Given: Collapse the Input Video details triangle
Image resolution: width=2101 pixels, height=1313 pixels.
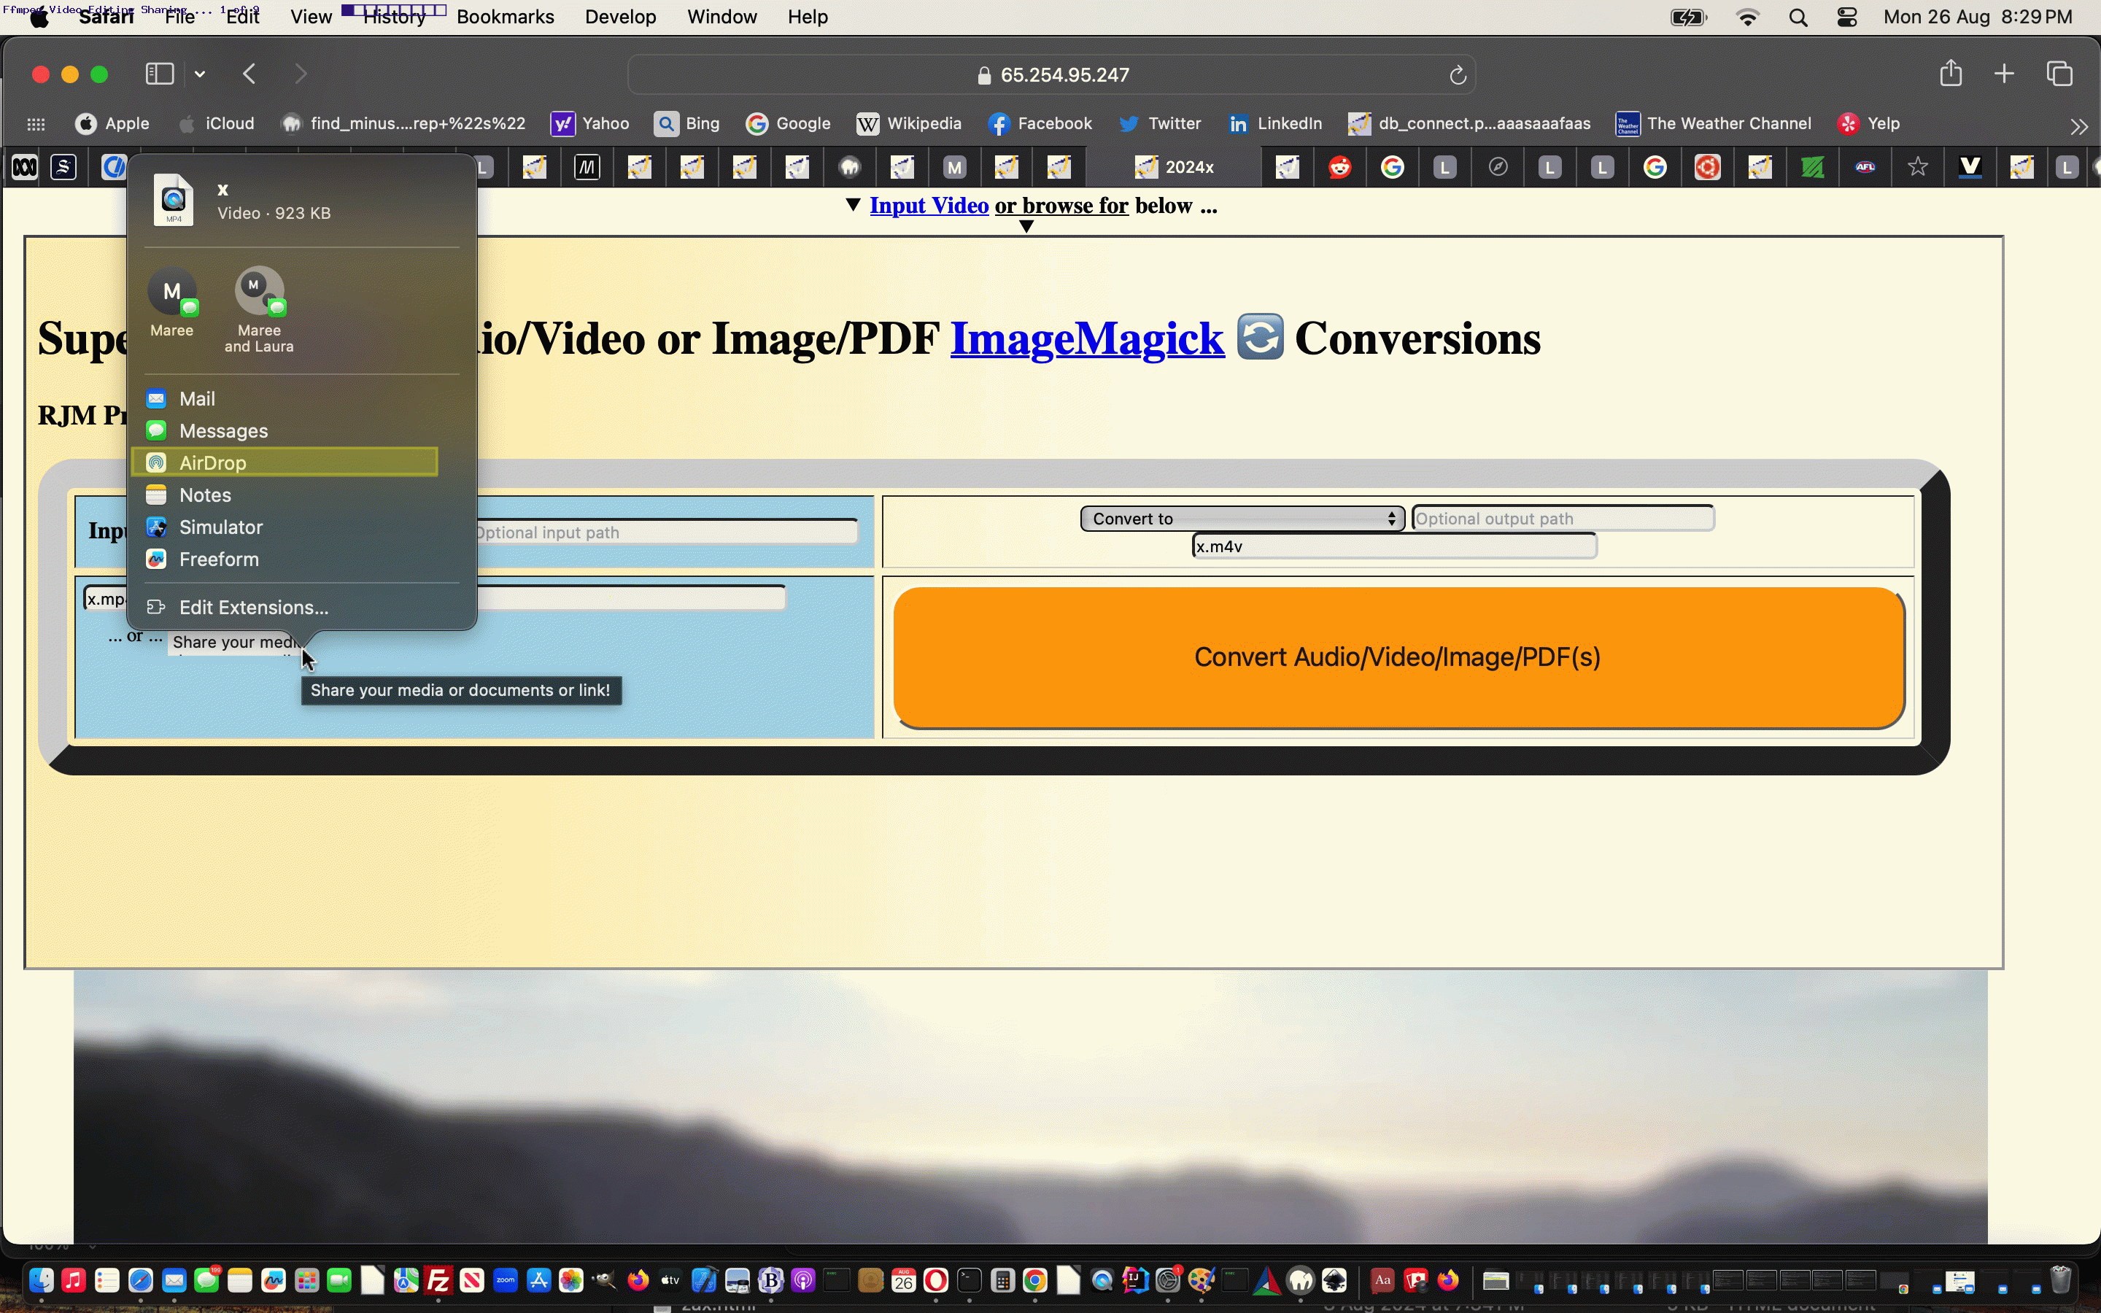Looking at the screenshot, I should [853, 205].
